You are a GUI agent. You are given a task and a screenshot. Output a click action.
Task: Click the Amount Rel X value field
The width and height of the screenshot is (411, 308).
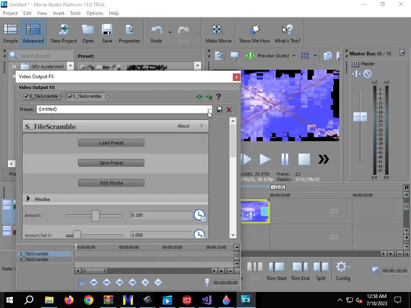[161, 235]
